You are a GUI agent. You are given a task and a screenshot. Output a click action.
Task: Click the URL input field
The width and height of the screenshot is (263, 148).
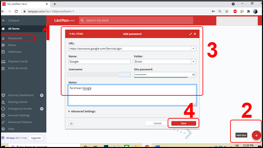pos(130,48)
